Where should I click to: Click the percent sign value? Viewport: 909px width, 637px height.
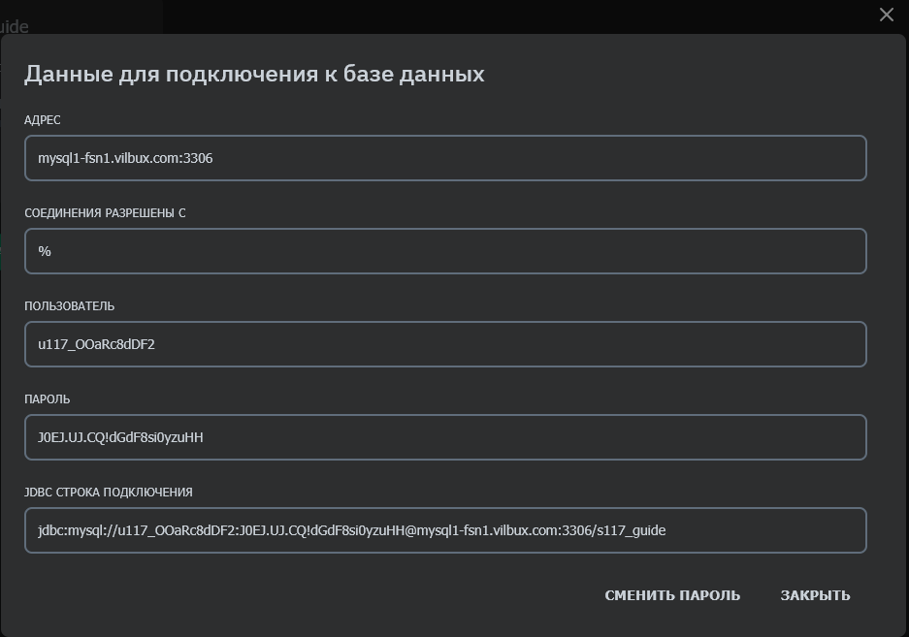[43, 250]
